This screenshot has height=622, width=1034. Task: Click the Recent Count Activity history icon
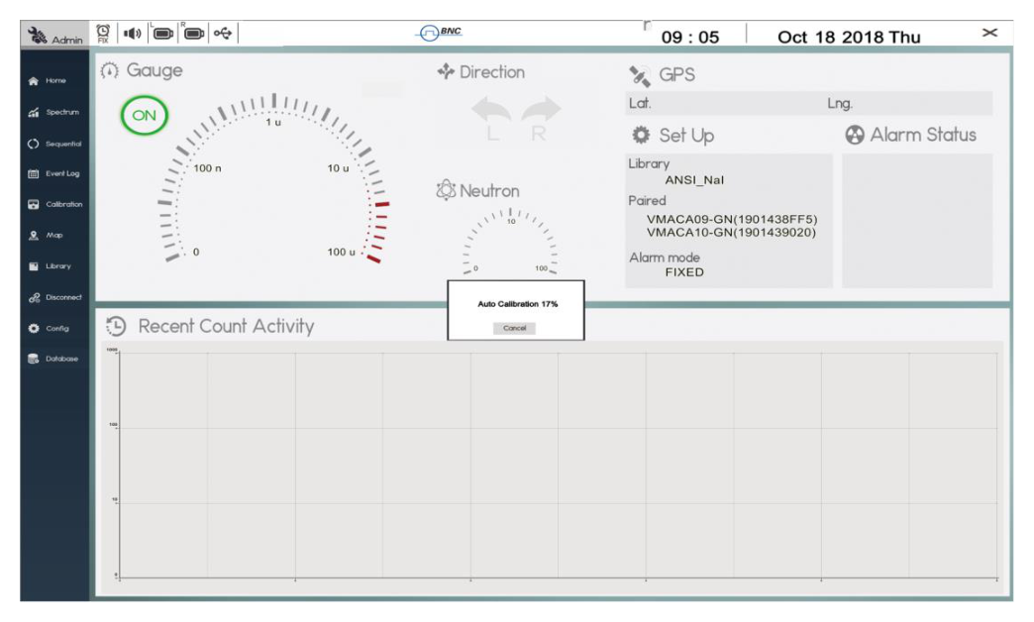tap(116, 326)
